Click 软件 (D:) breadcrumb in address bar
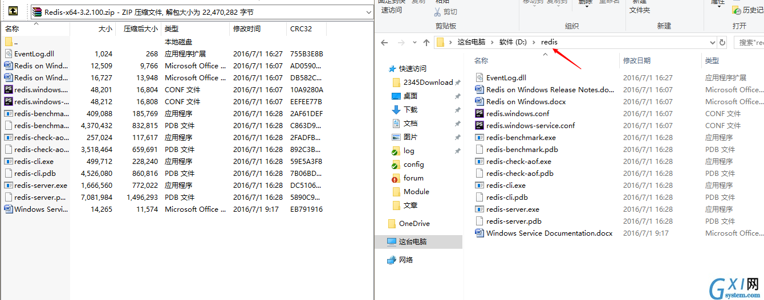The height and width of the screenshot is (300, 764). pos(513,42)
